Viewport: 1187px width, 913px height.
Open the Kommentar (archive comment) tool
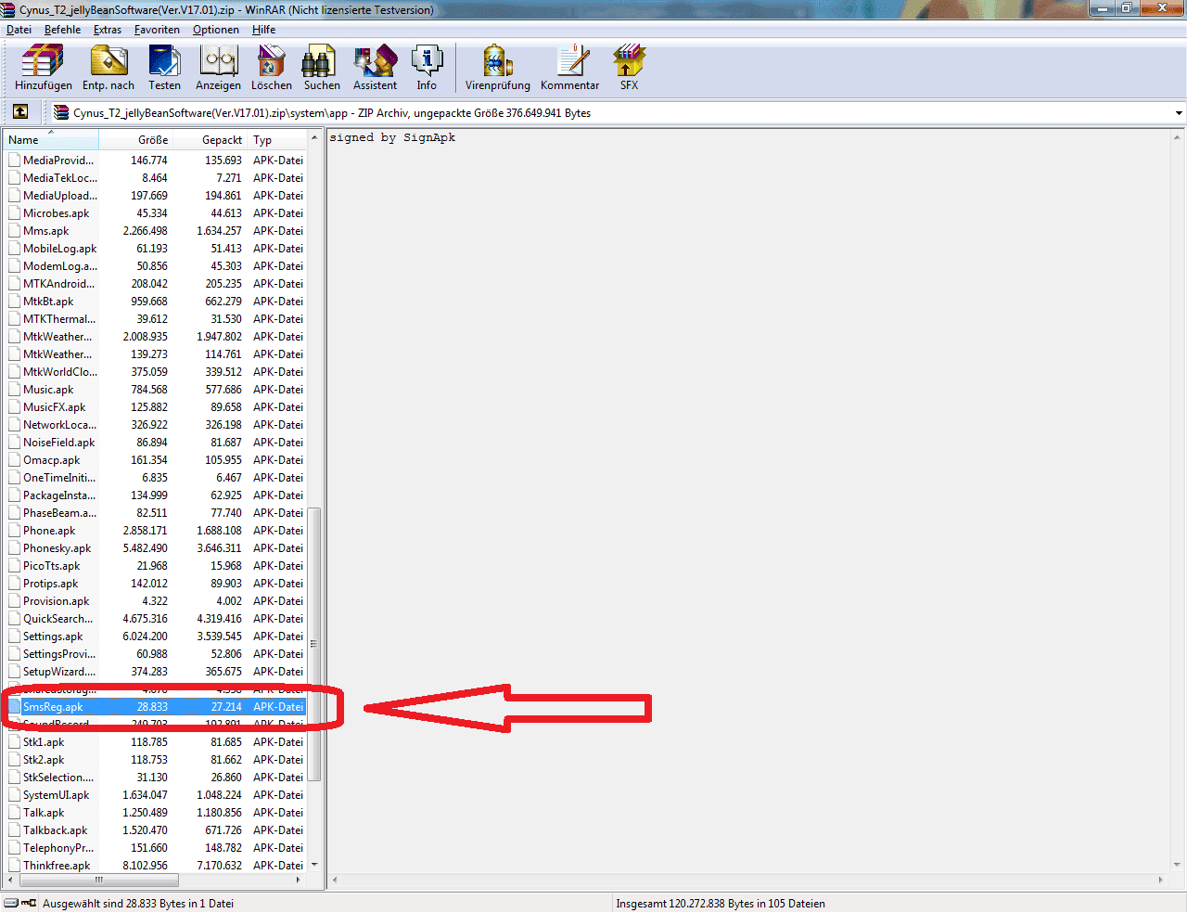click(570, 68)
